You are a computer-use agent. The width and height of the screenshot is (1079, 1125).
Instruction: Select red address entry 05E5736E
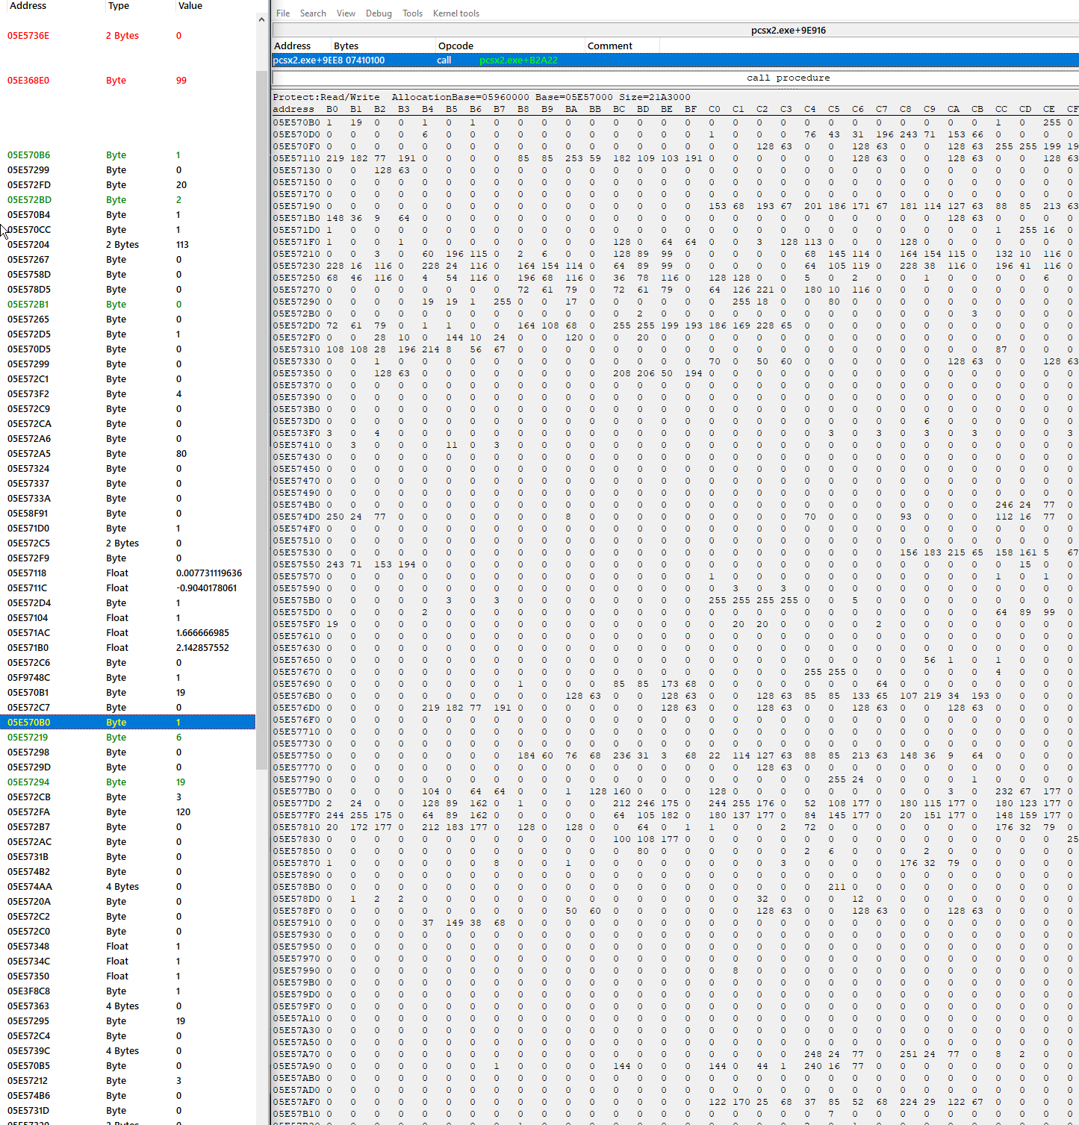click(28, 36)
